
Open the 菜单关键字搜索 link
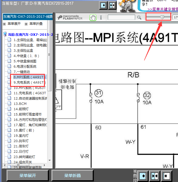tap(163, 9)
